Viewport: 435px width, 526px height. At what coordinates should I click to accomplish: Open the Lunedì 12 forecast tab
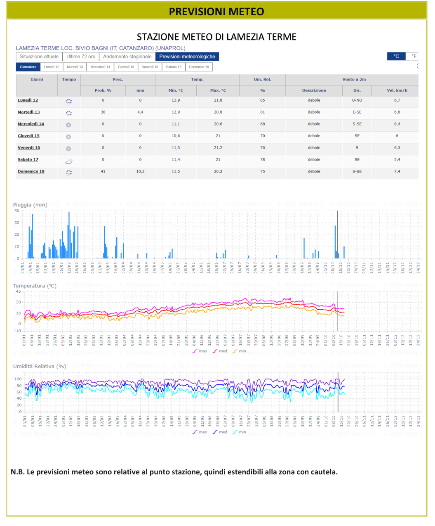coord(52,67)
